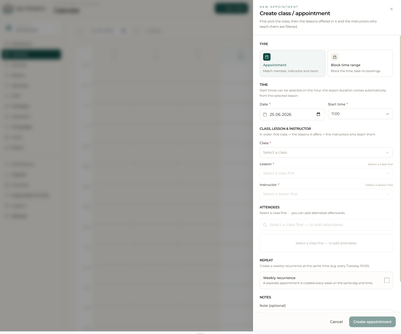This screenshot has width=401, height=334.
Task: Open the date picker icon in Date field
Action: 318,114
